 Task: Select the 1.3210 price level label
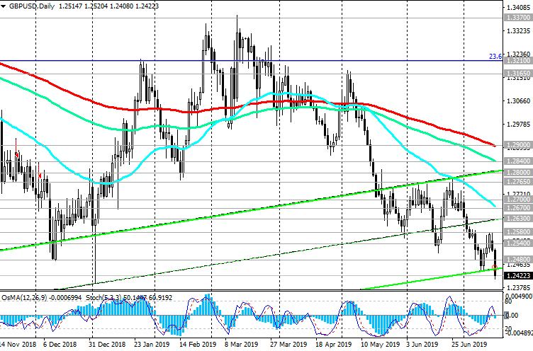517,62
